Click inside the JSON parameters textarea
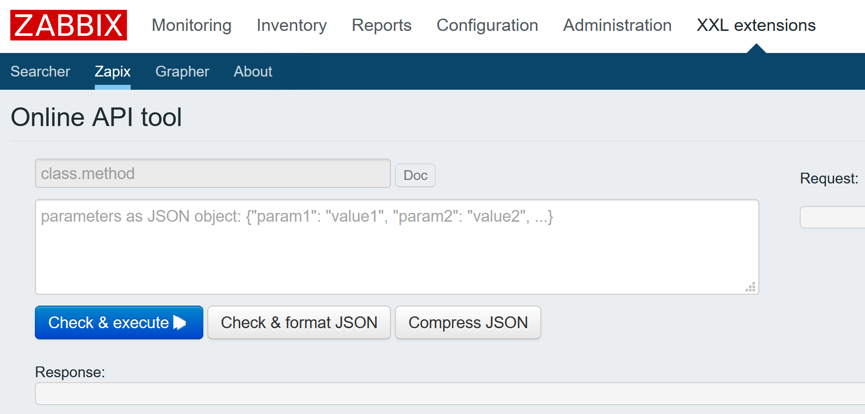The height and width of the screenshot is (414, 865). point(397,247)
